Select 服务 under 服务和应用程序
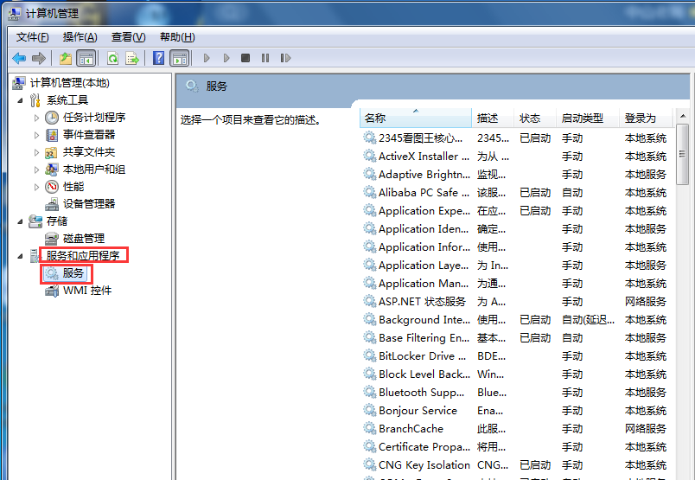The width and height of the screenshot is (695, 480). tap(73, 273)
